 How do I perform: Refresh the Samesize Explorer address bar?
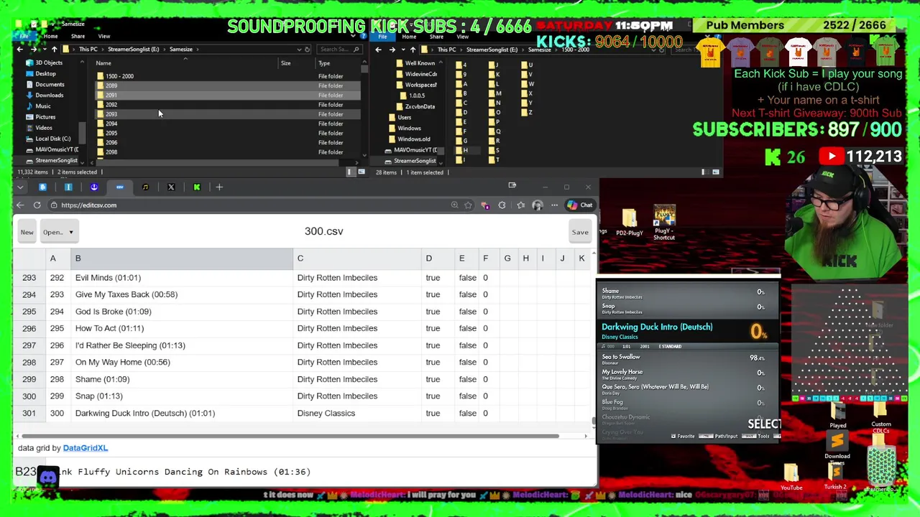(307, 50)
